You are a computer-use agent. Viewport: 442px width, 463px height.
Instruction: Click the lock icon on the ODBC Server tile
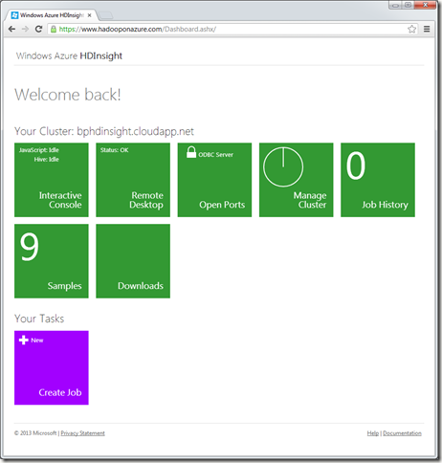coord(191,152)
